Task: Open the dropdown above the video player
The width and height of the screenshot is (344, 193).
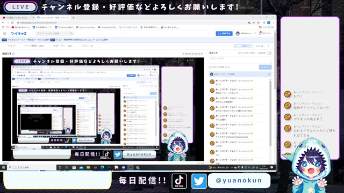Action: (192, 54)
